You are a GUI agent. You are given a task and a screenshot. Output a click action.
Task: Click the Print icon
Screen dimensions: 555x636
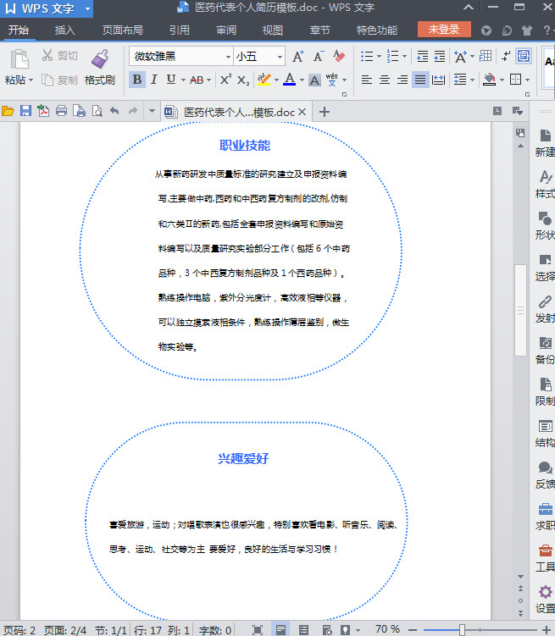(61, 111)
